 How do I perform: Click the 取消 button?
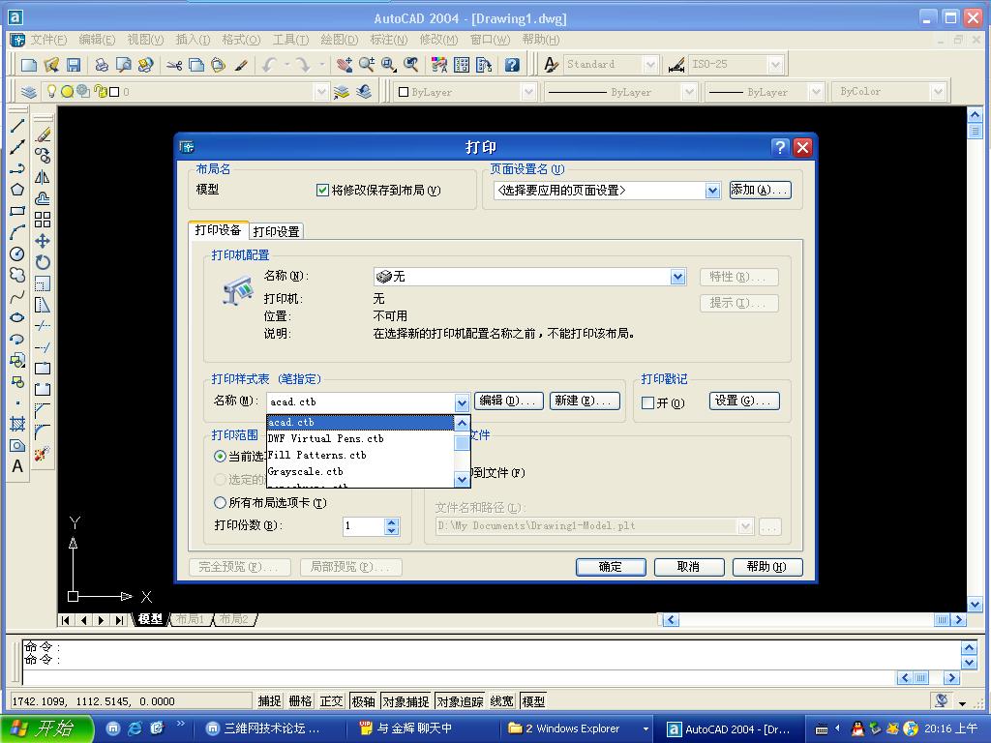point(688,567)
